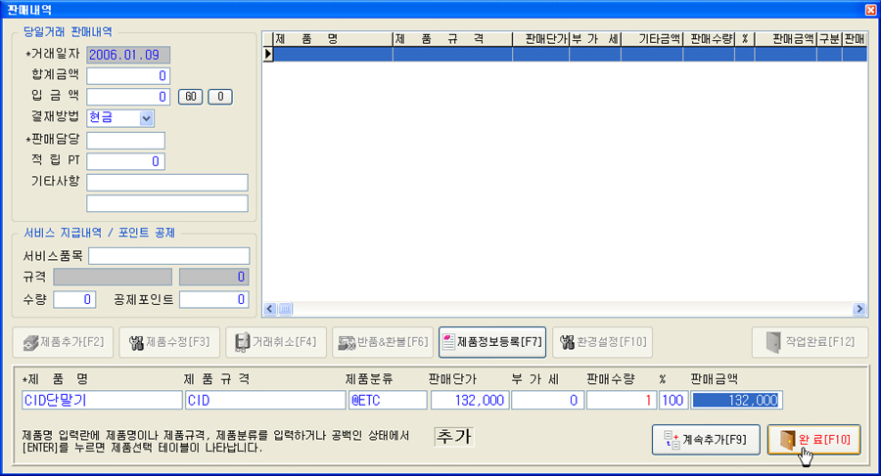Click the bottom 판매단가 field showing 132,000
This screenshot has width=881, height=476.
click(470, 400)
